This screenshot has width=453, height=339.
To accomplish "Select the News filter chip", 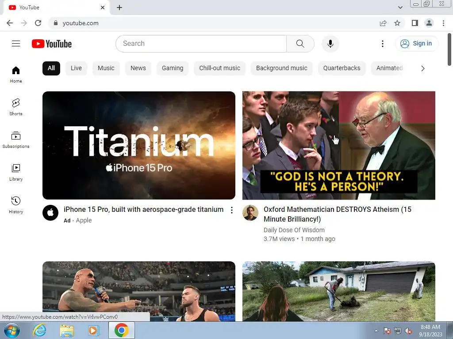I will 138,68.
